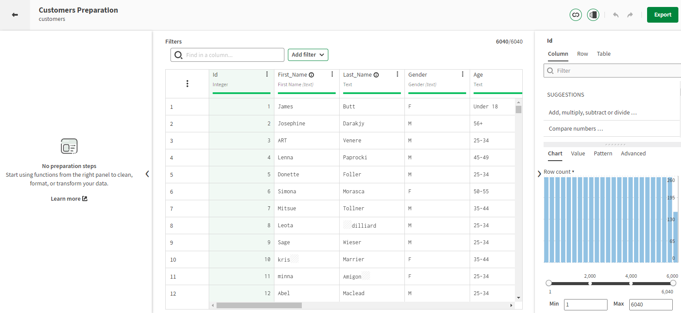The height and width of the screenshot is (313, 681).
Task: Select the 'Darakjy' cell
Action: pyautogui.click(x=372, y=124)
